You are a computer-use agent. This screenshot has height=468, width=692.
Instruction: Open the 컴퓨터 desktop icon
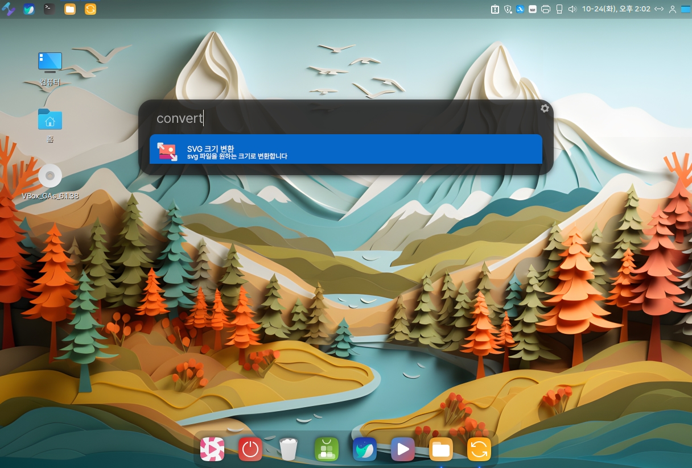[x=50, y=63]
